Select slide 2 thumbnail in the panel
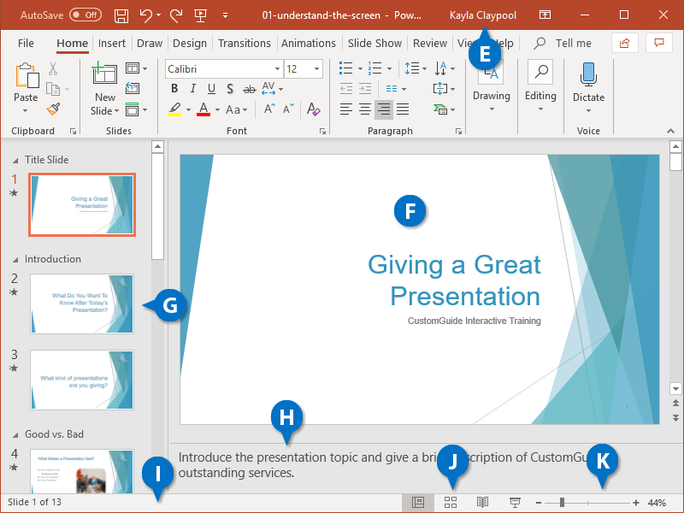 click(x=82, y=304)
